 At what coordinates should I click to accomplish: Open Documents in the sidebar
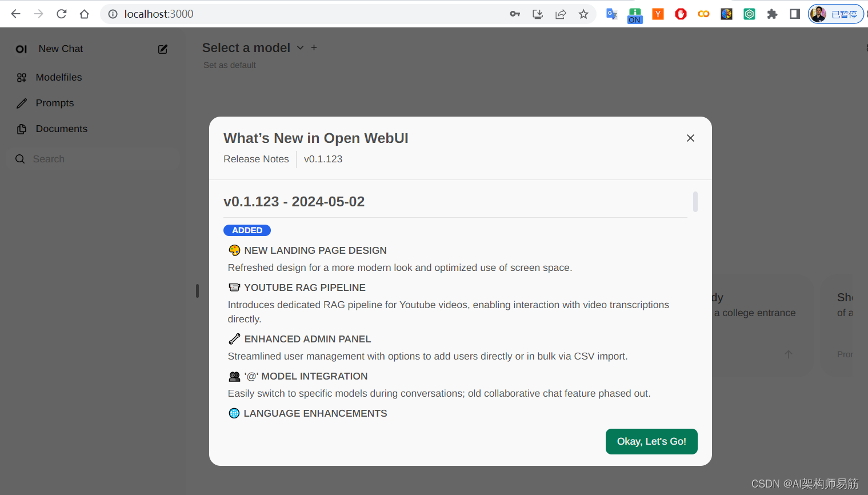pyautogui.click(x=62, y=129)
